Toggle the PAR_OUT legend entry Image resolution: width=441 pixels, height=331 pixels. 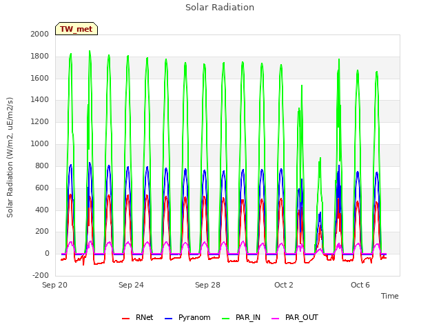295,318
